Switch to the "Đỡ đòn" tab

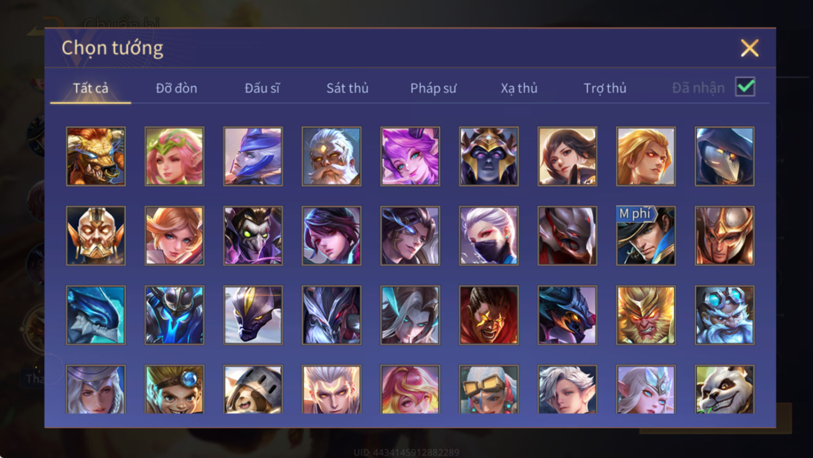pos(176,88)
